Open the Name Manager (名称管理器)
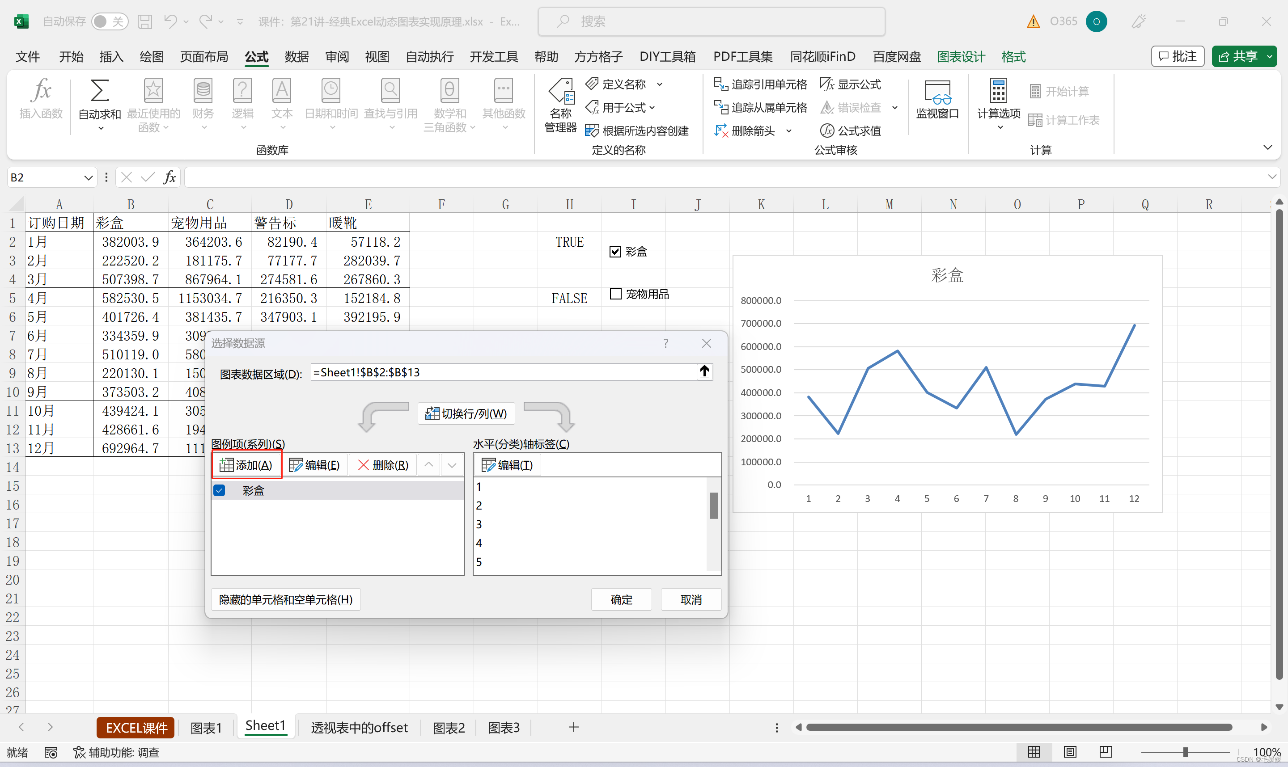Image resolution: width=1288 pixels, height=767 pixels. 560,105
